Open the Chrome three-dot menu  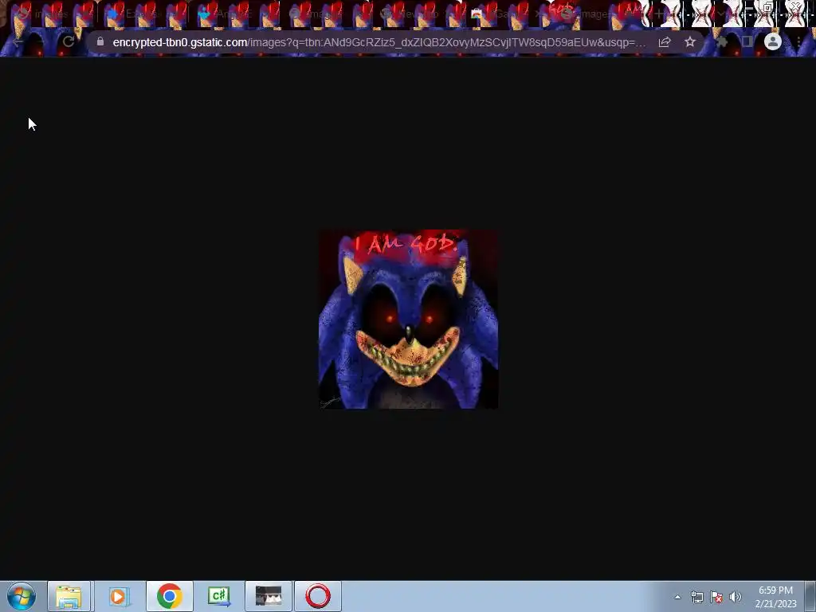[798, 41]
